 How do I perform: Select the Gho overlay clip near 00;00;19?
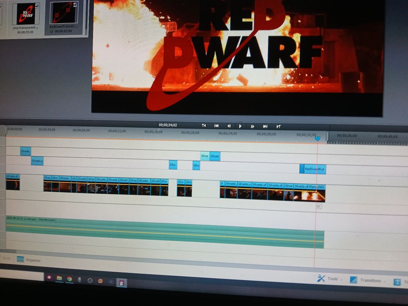[173, 165]
